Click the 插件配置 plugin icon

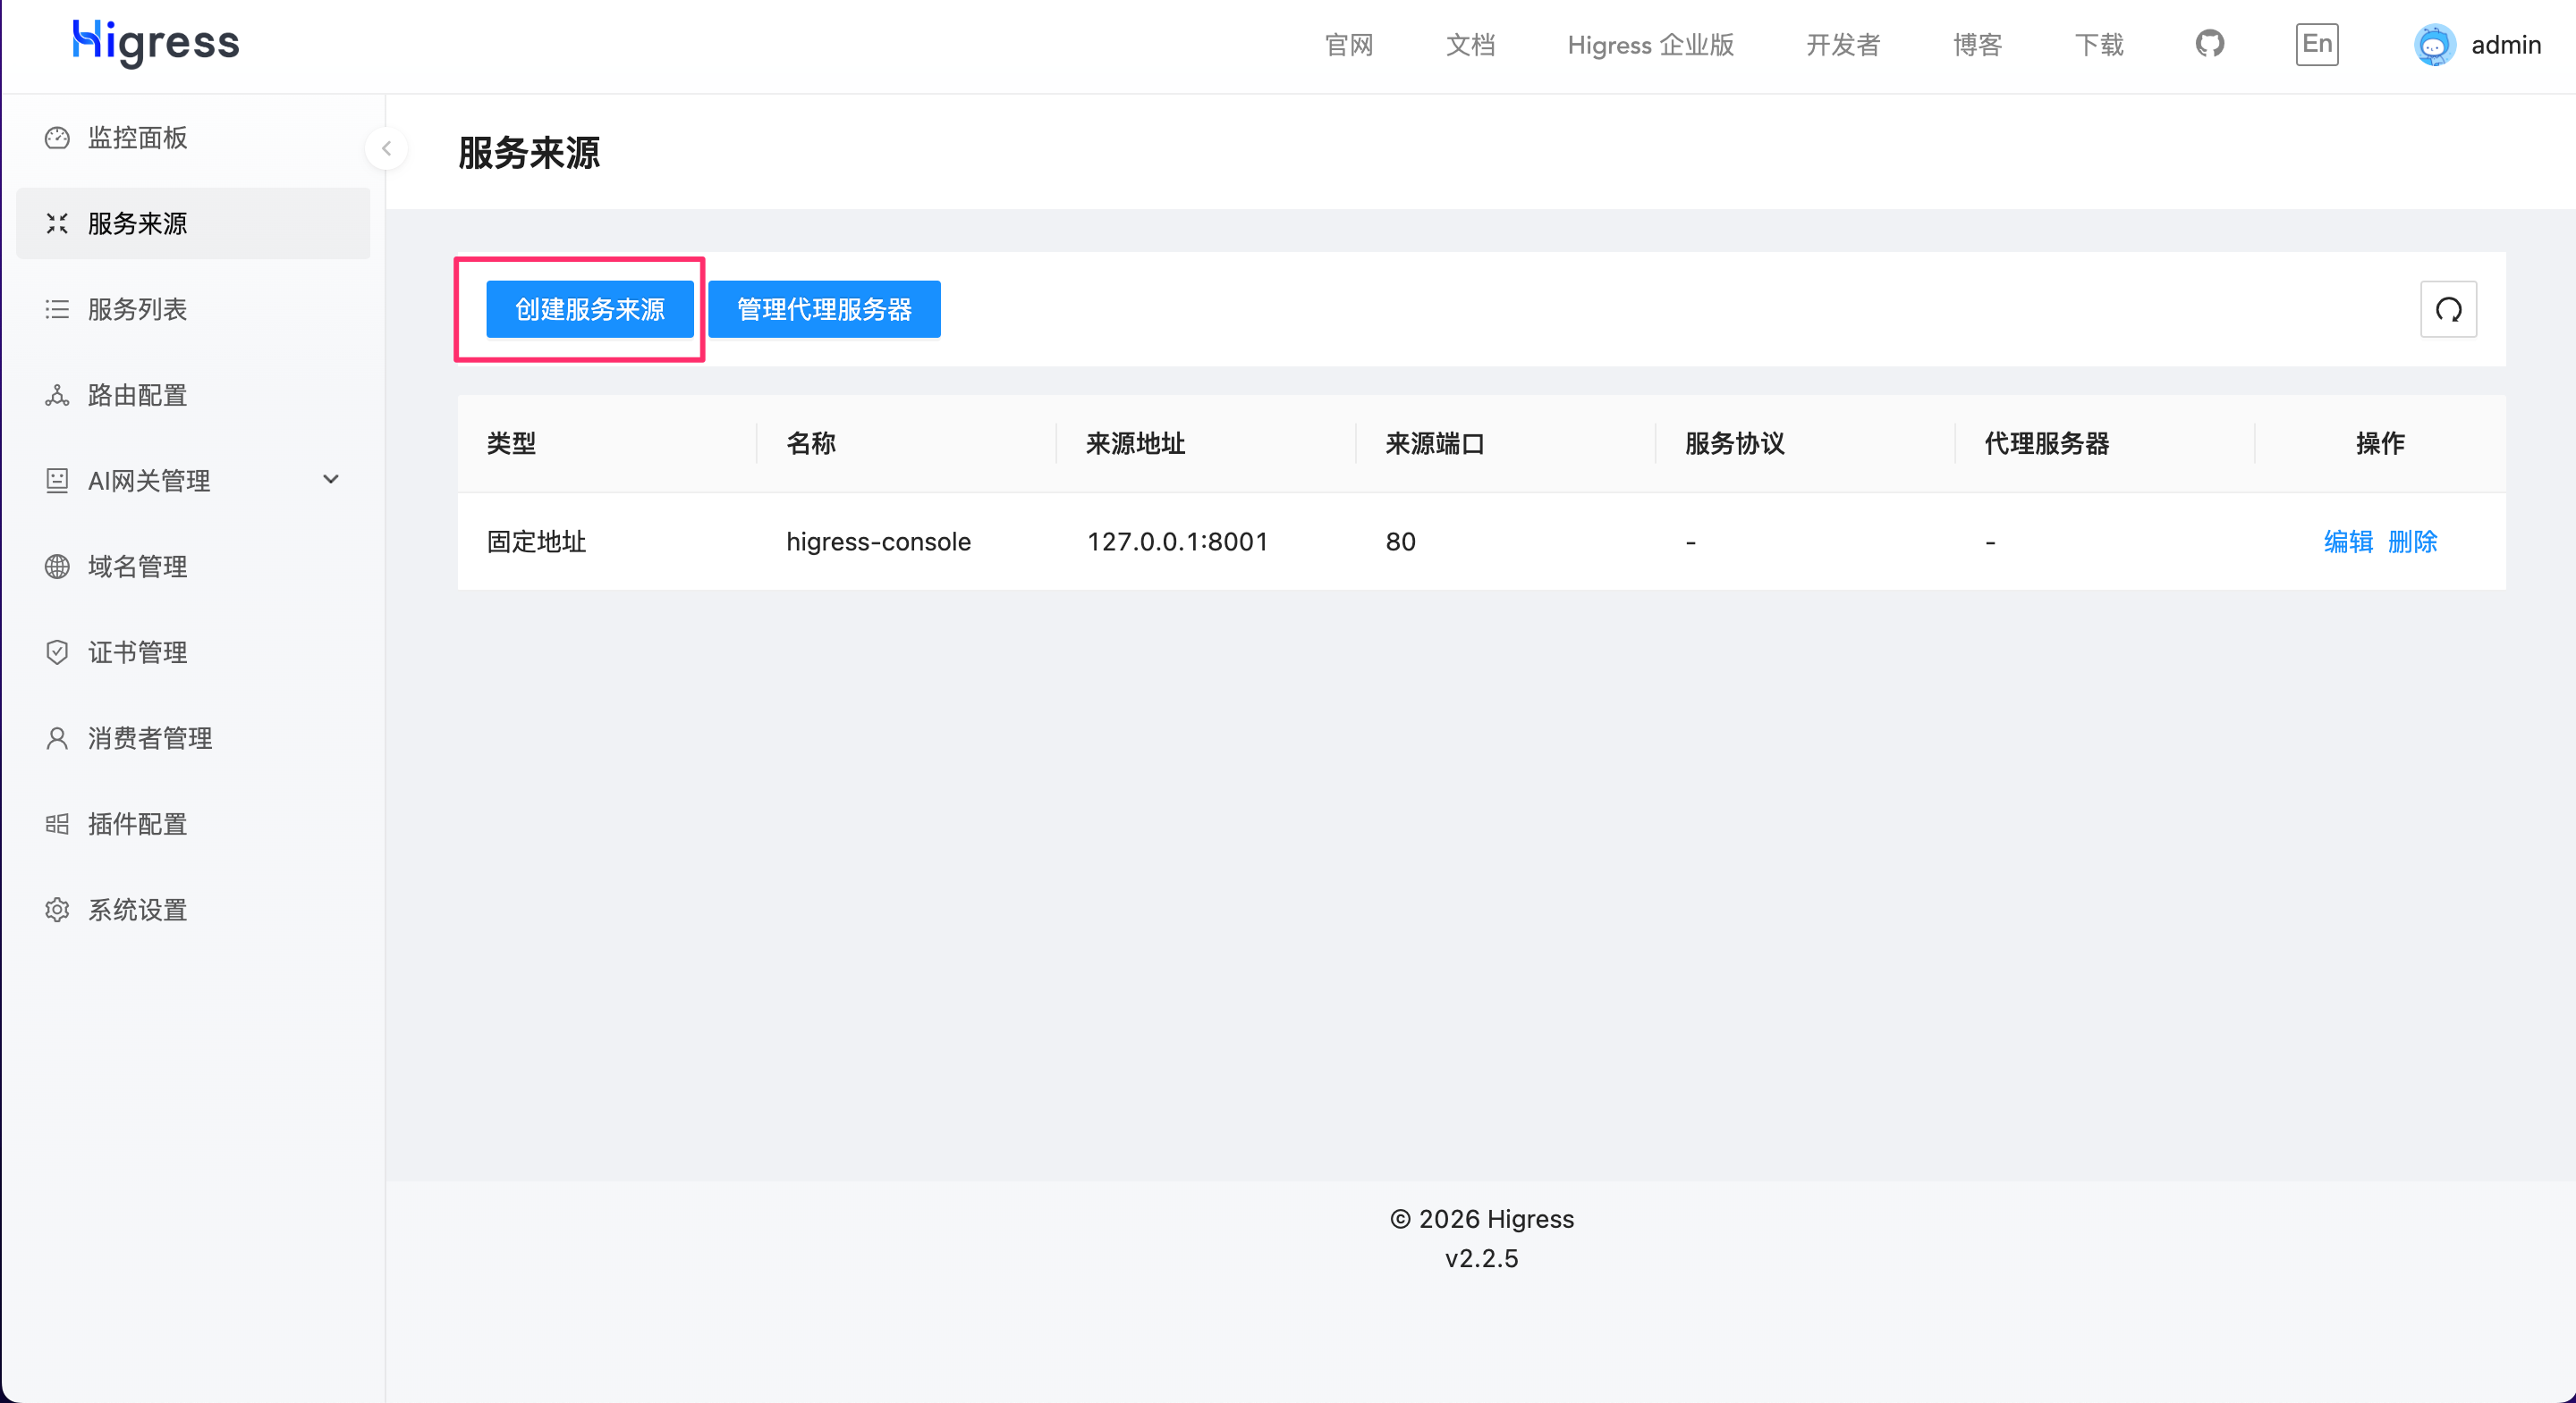click(57, 825)
